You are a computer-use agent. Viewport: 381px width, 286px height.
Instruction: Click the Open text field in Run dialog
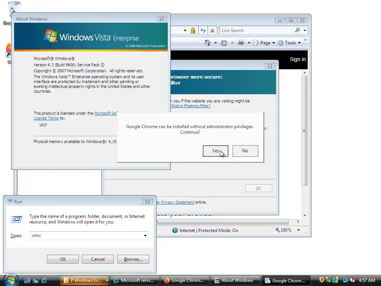pos(86,235)
